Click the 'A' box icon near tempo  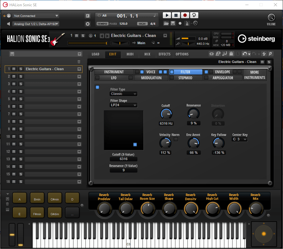click(88, 16)
